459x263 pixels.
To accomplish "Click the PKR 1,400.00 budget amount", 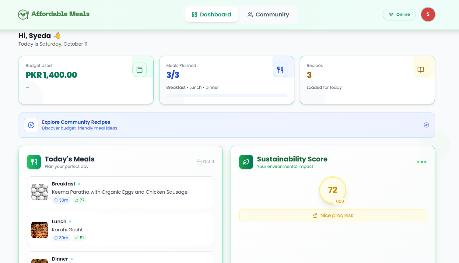I will tap(51, 75).
